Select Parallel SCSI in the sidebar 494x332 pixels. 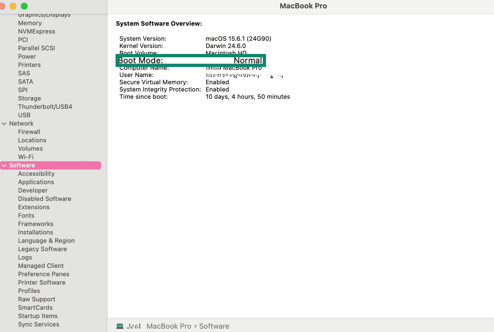point(37,48)
